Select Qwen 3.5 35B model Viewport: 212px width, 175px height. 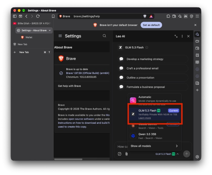[154, 136]
